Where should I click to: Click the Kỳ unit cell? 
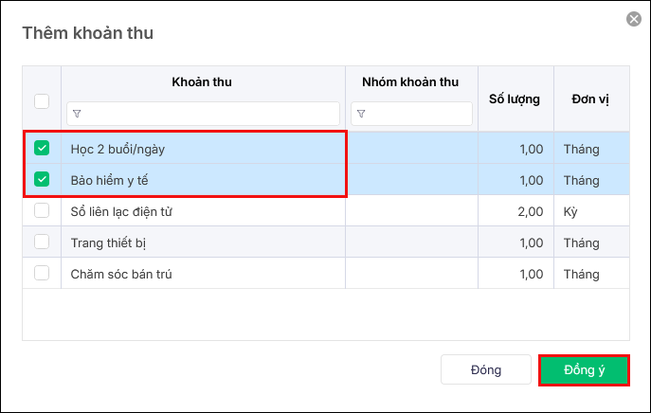[570, 211]
